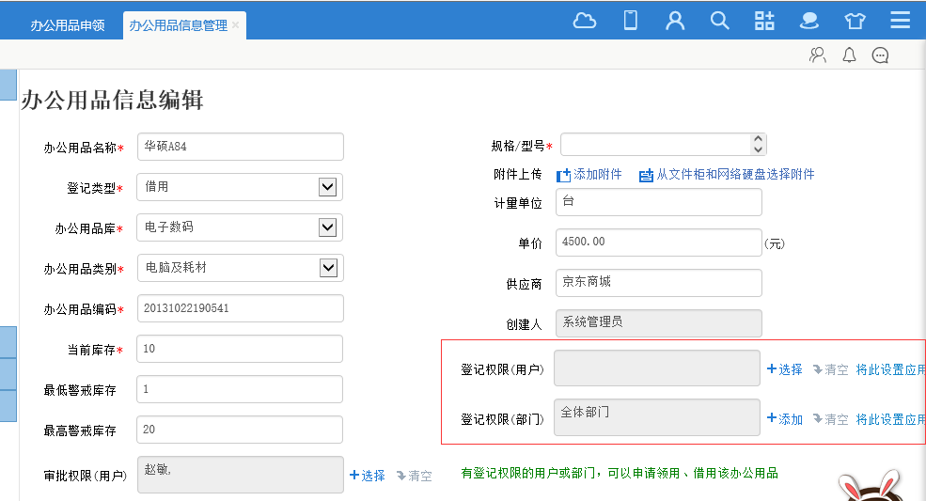Open search with magnifier icon

[x=720, y=21]
